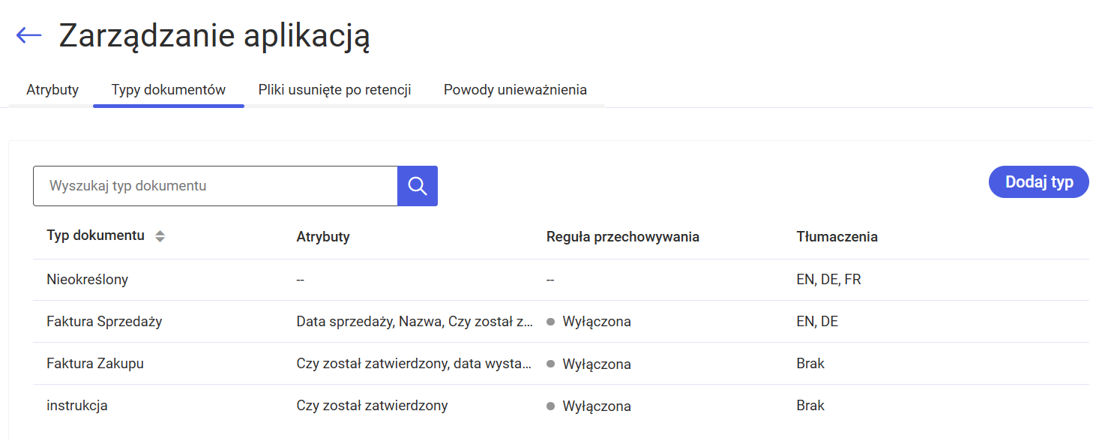This screenshot has height=441, width=1093.
Task: Open the Powody unieważnienia tab
Action: 515,90
